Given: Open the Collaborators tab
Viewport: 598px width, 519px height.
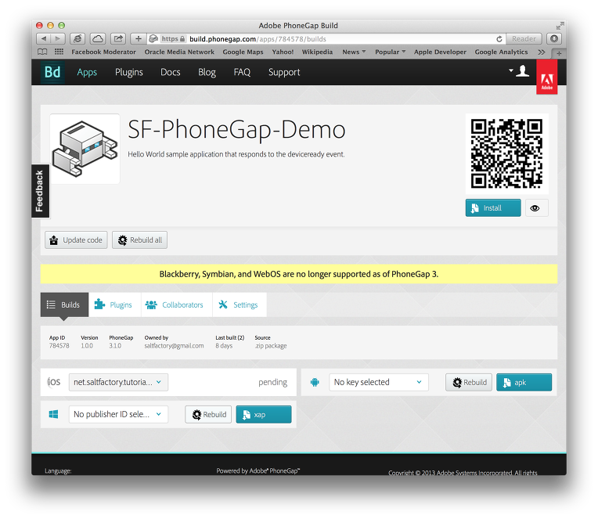Looking at the screenshot, I should (177, 305).
